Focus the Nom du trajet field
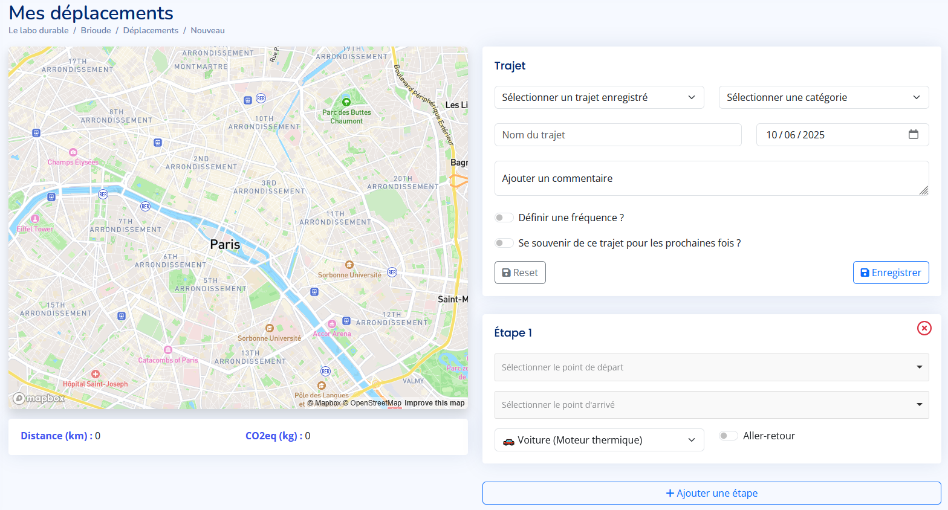This screenshot has height=510, width=948. [x=617, y=135]
